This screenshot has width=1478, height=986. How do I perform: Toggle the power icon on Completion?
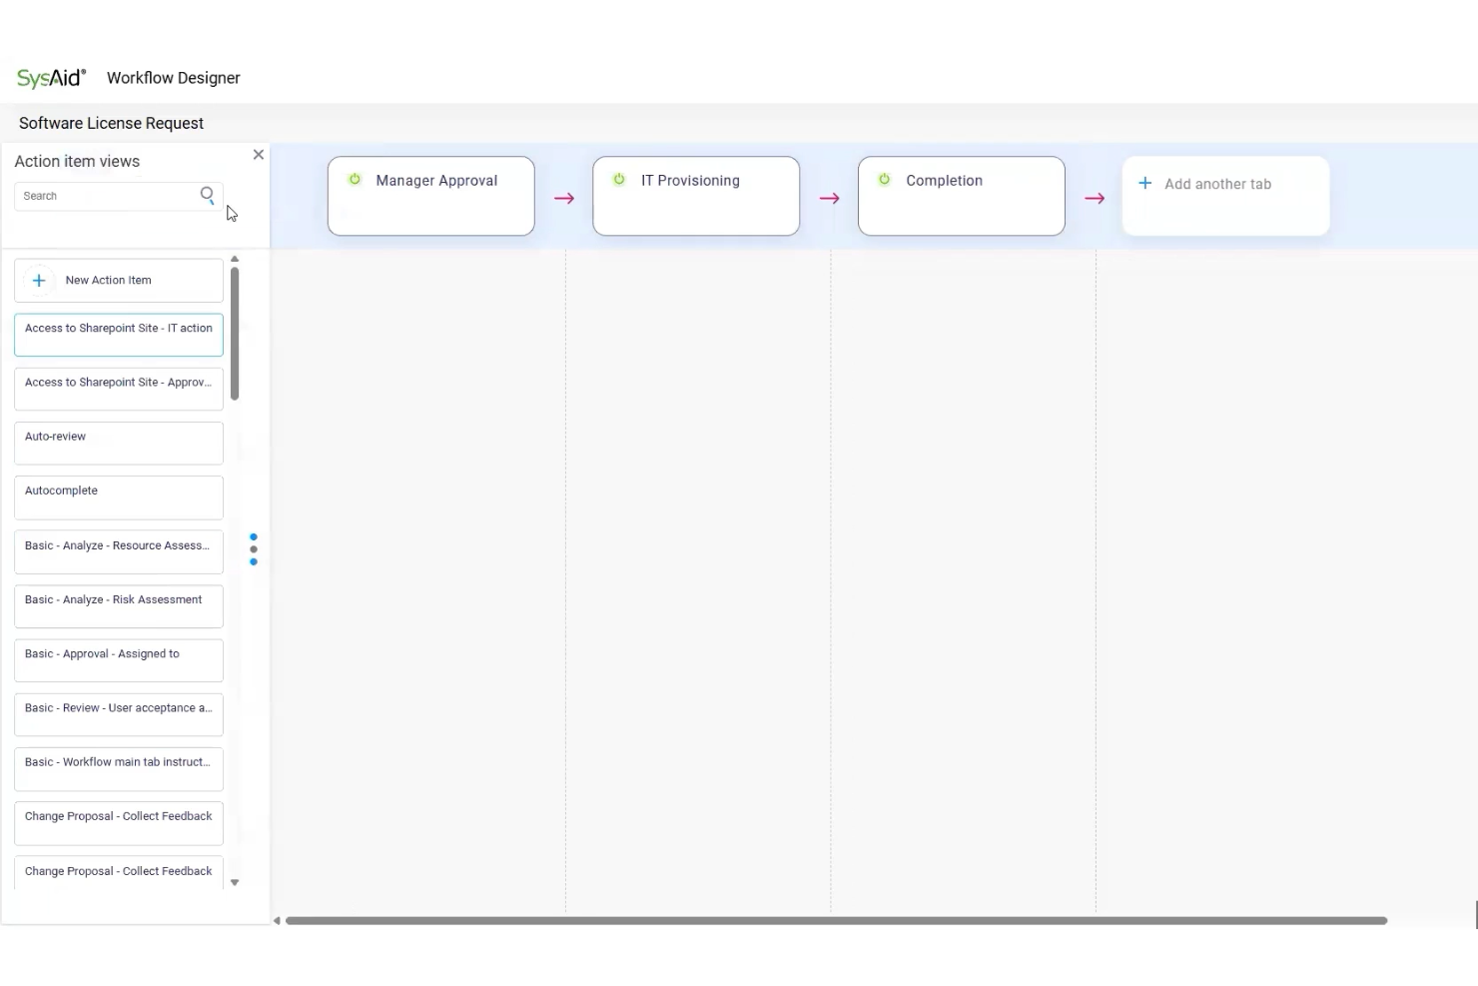point(885,179)
